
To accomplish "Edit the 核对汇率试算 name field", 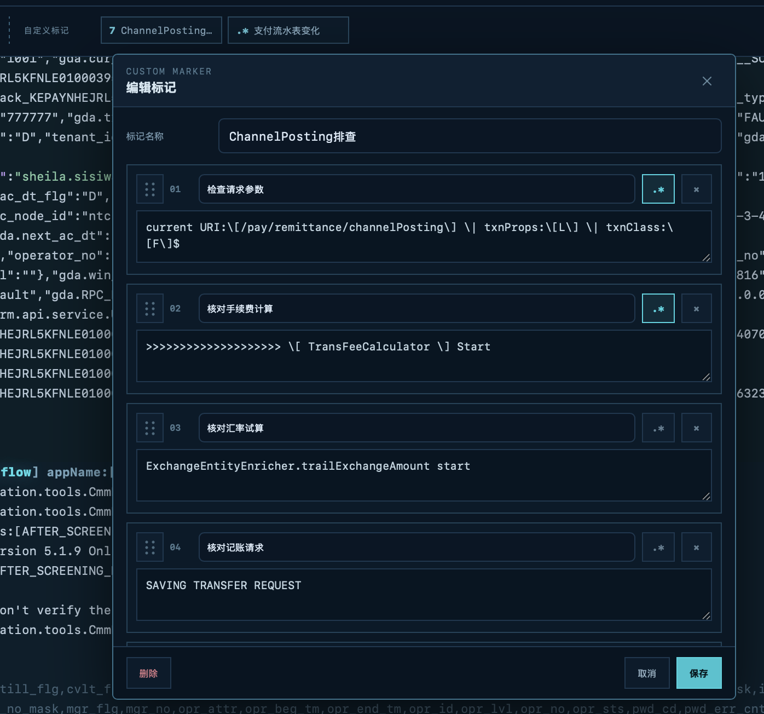I will click(x=417, y=428).
